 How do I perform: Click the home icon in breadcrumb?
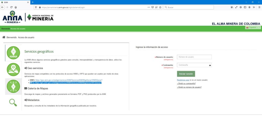4,37
